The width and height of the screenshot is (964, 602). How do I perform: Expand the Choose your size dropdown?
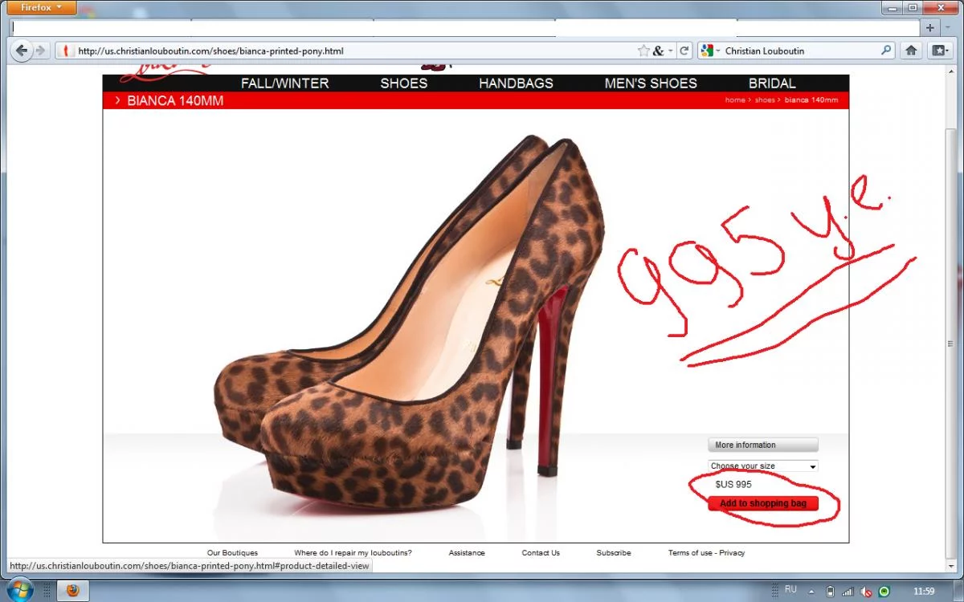click(x=762, y=466)
